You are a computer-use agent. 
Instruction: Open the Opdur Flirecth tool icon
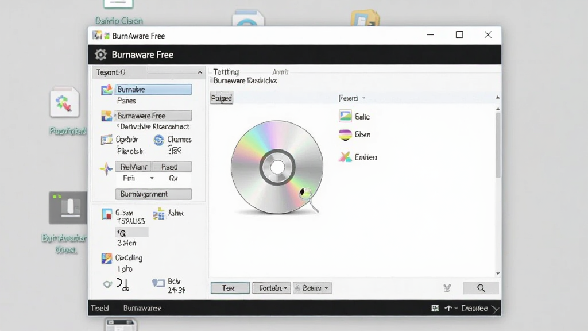tap(106, 140)
